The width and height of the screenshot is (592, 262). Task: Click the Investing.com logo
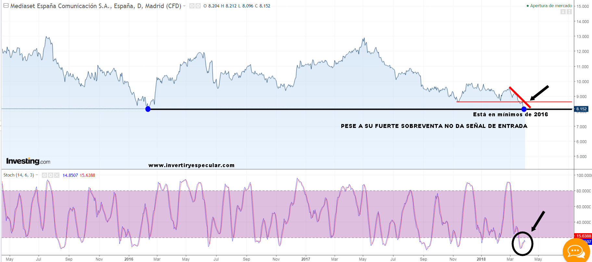click(28, 161)
